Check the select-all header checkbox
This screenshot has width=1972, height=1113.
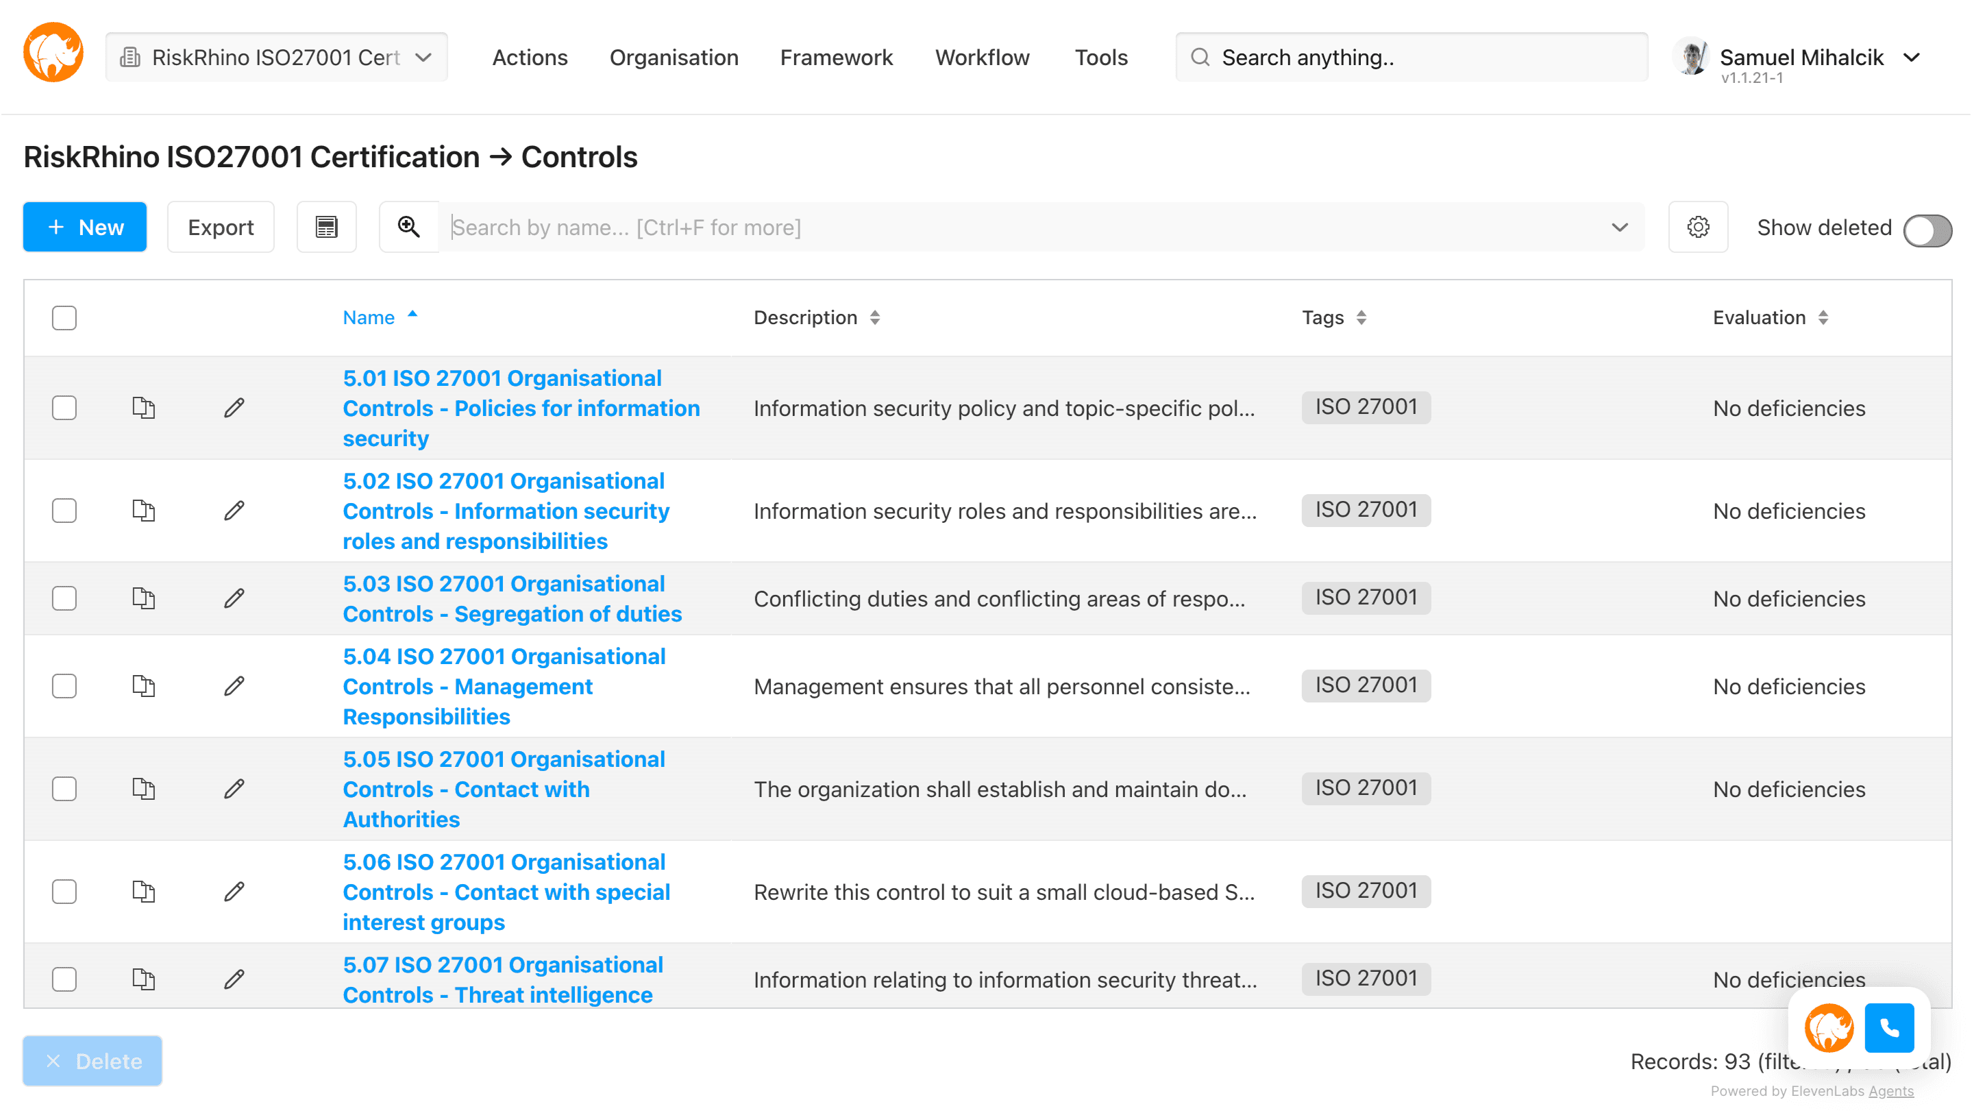64,318
